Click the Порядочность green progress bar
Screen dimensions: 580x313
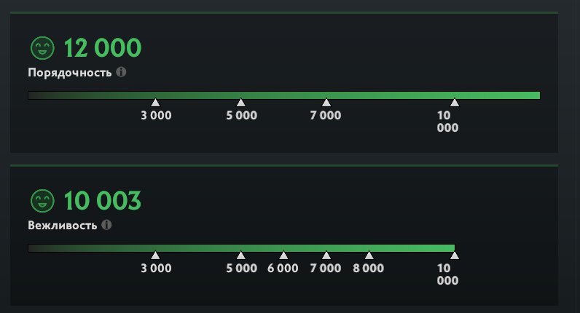tap(283, 95)
